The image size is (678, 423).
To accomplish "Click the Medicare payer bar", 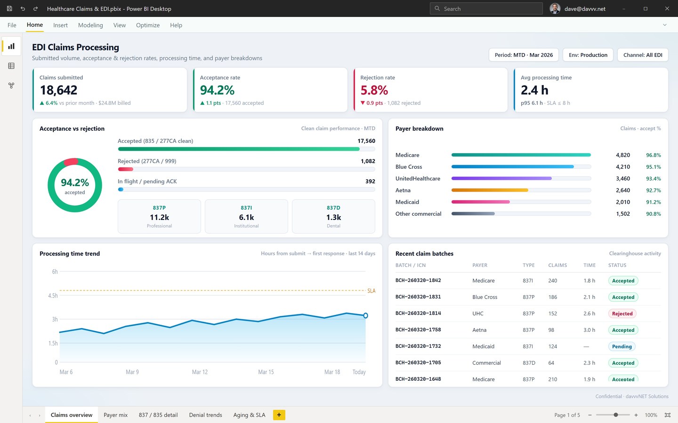I will pyautogui.click(x=521, y=155).
